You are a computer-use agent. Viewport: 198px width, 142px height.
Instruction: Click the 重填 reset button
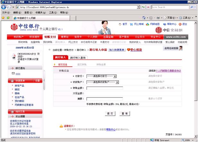(125, 113)
